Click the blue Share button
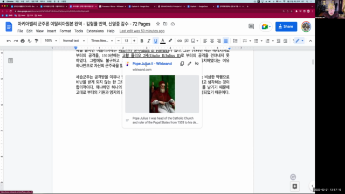The height and width of the screenshot is (194, 345). pos(286,26)
